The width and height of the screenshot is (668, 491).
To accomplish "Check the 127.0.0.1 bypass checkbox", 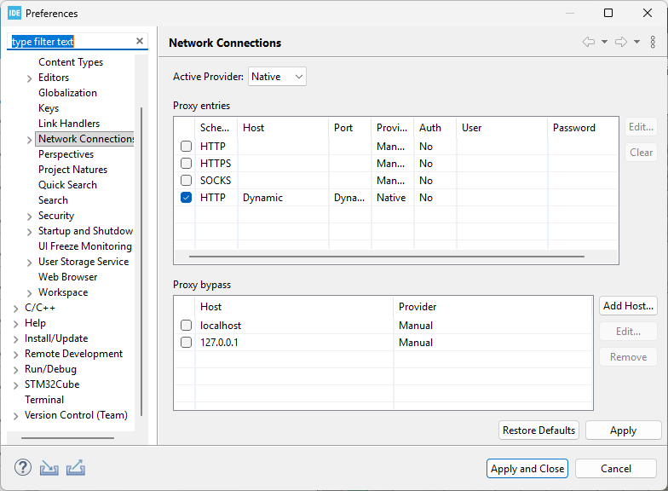I will pos(186,343).
